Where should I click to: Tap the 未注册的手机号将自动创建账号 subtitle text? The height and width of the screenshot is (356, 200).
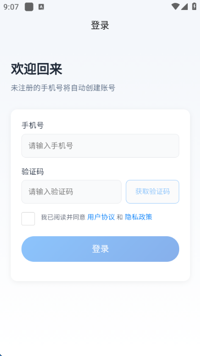(63, 88)
